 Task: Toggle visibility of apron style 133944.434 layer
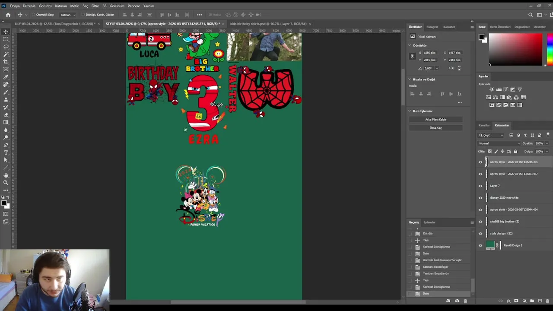[480, 210]
